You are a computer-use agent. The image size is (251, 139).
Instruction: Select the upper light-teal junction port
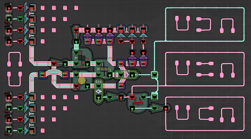coord(154,74)
